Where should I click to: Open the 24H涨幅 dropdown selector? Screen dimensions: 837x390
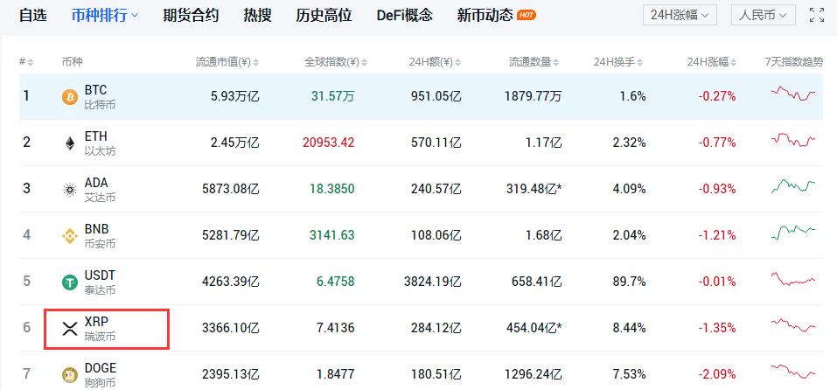point(680,15)
